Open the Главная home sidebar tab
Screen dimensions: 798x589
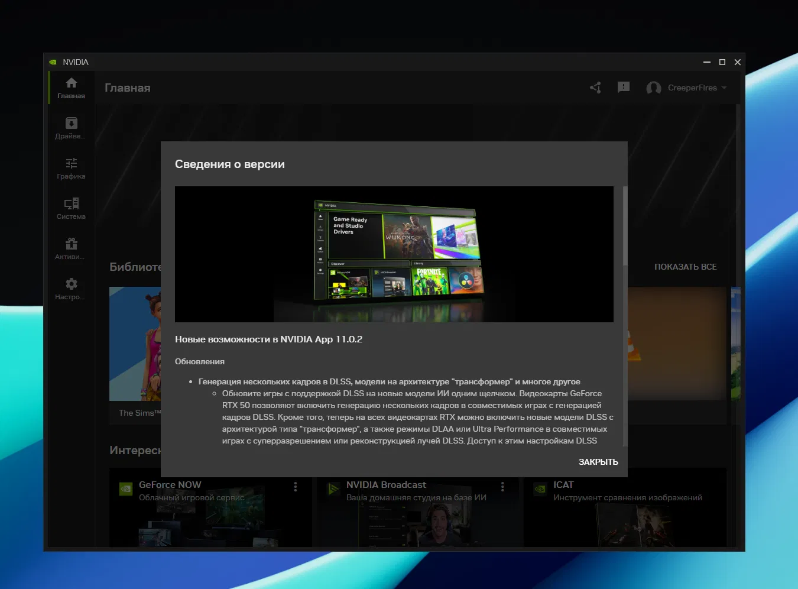(x=71, y=88)
